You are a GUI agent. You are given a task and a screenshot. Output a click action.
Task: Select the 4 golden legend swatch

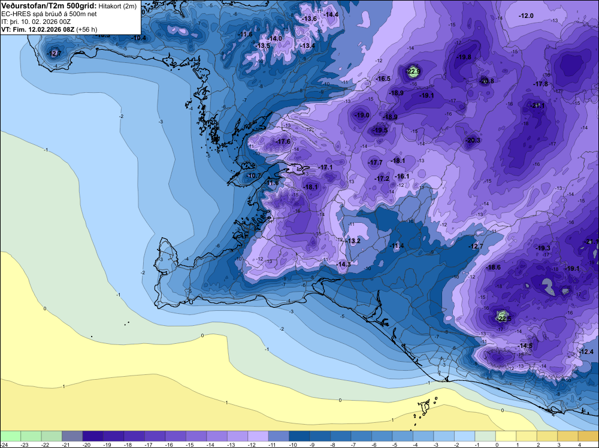pos(588,436)
